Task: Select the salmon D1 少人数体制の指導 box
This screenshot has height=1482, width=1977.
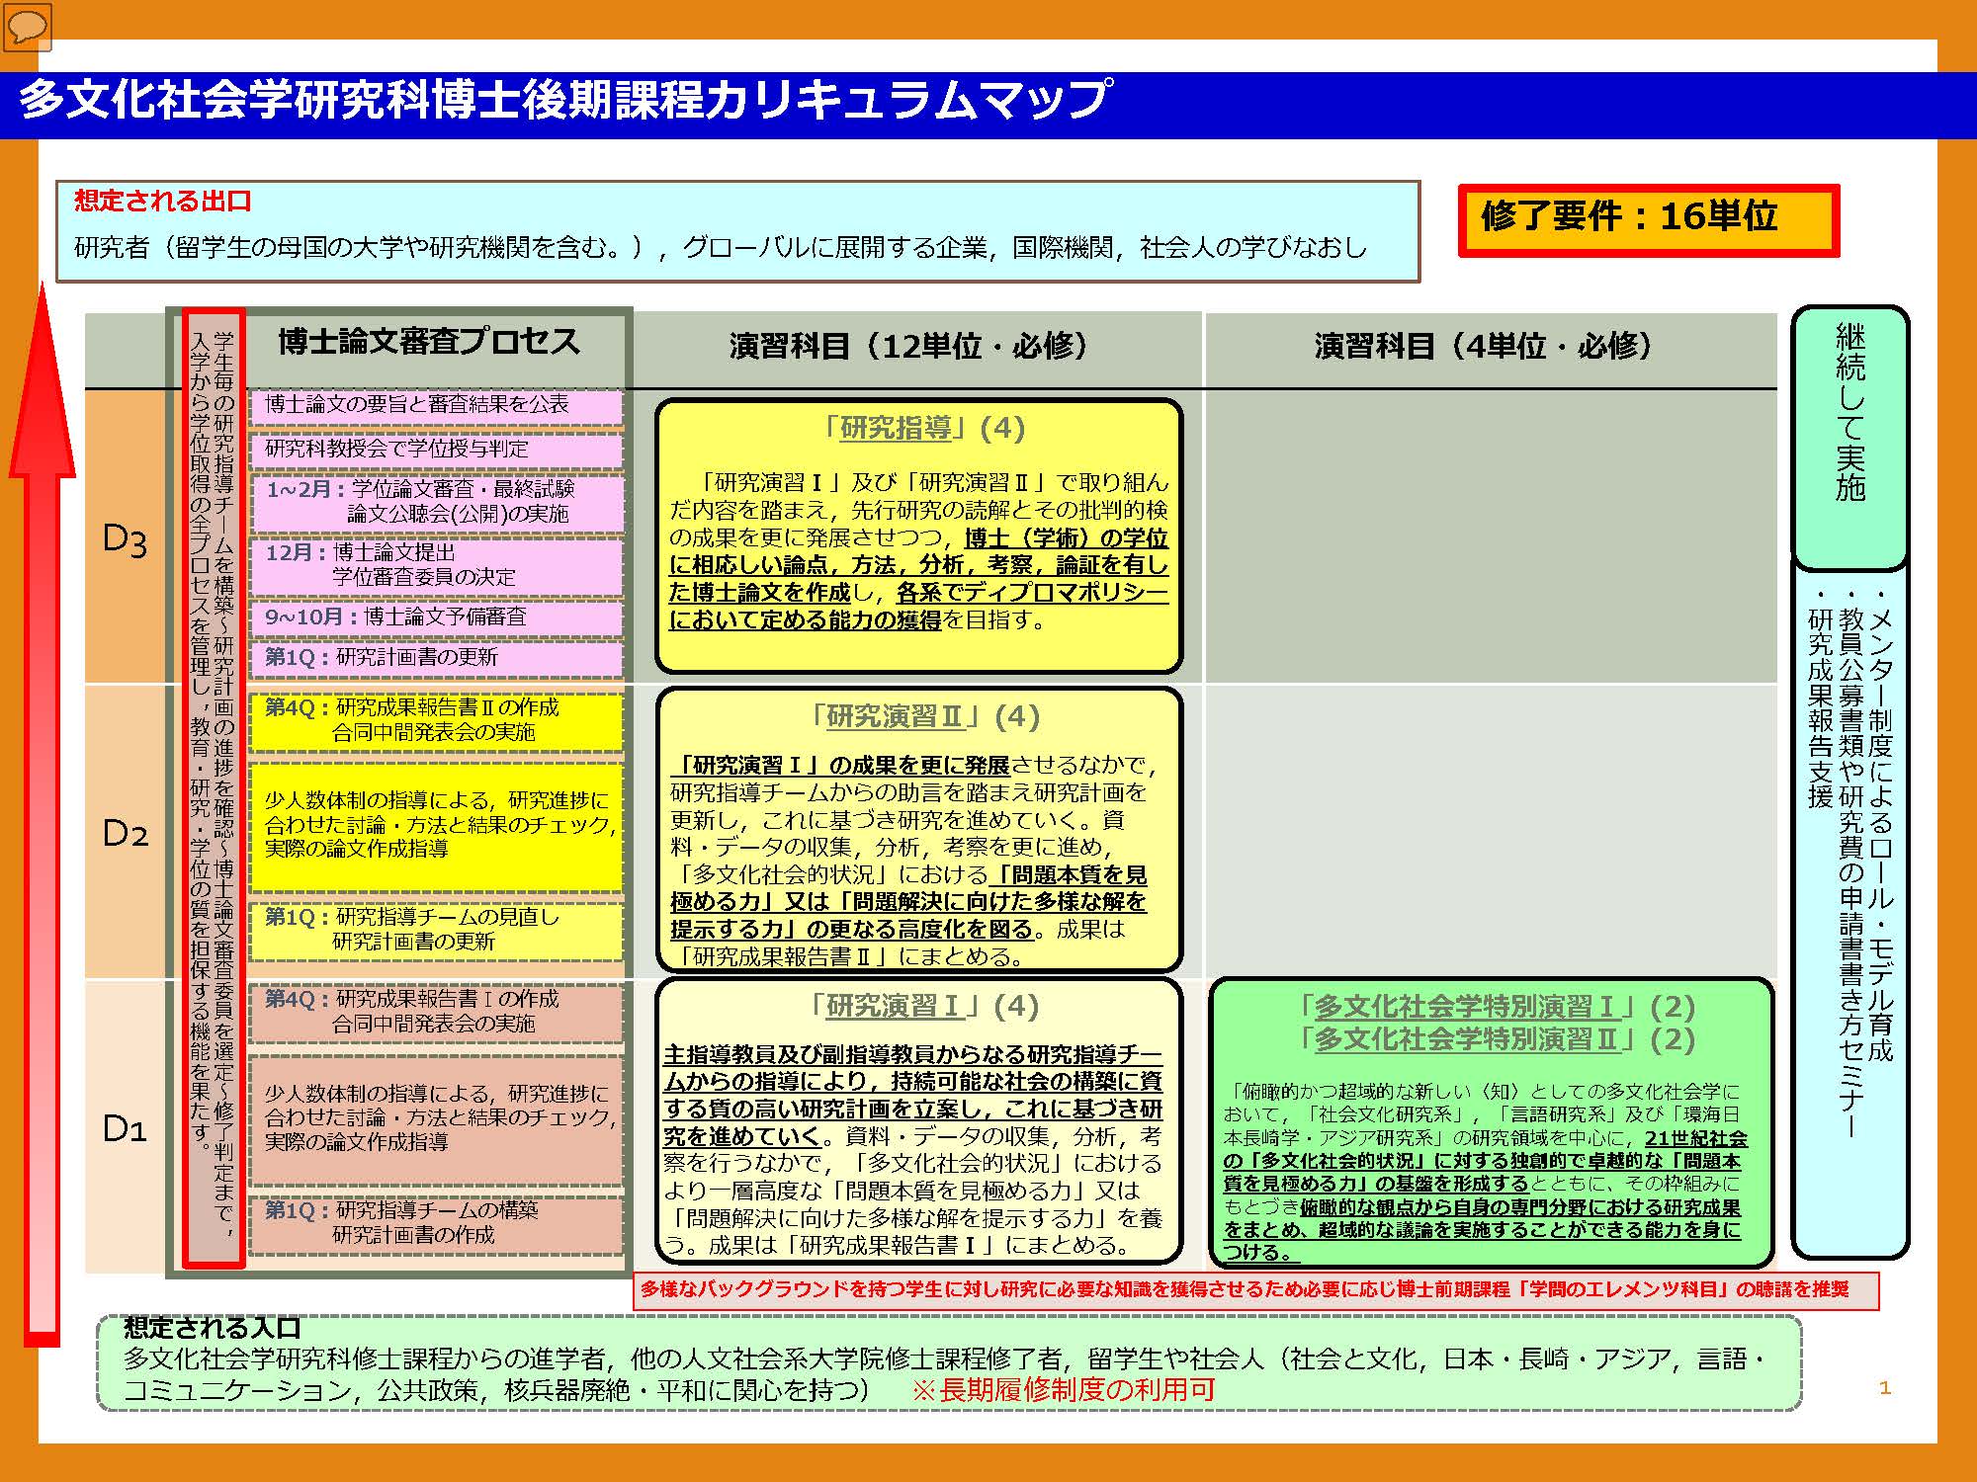Action: 436,1119
